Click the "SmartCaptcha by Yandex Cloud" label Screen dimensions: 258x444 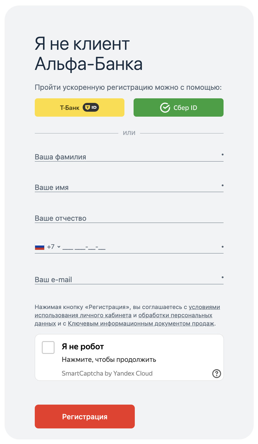107,373
